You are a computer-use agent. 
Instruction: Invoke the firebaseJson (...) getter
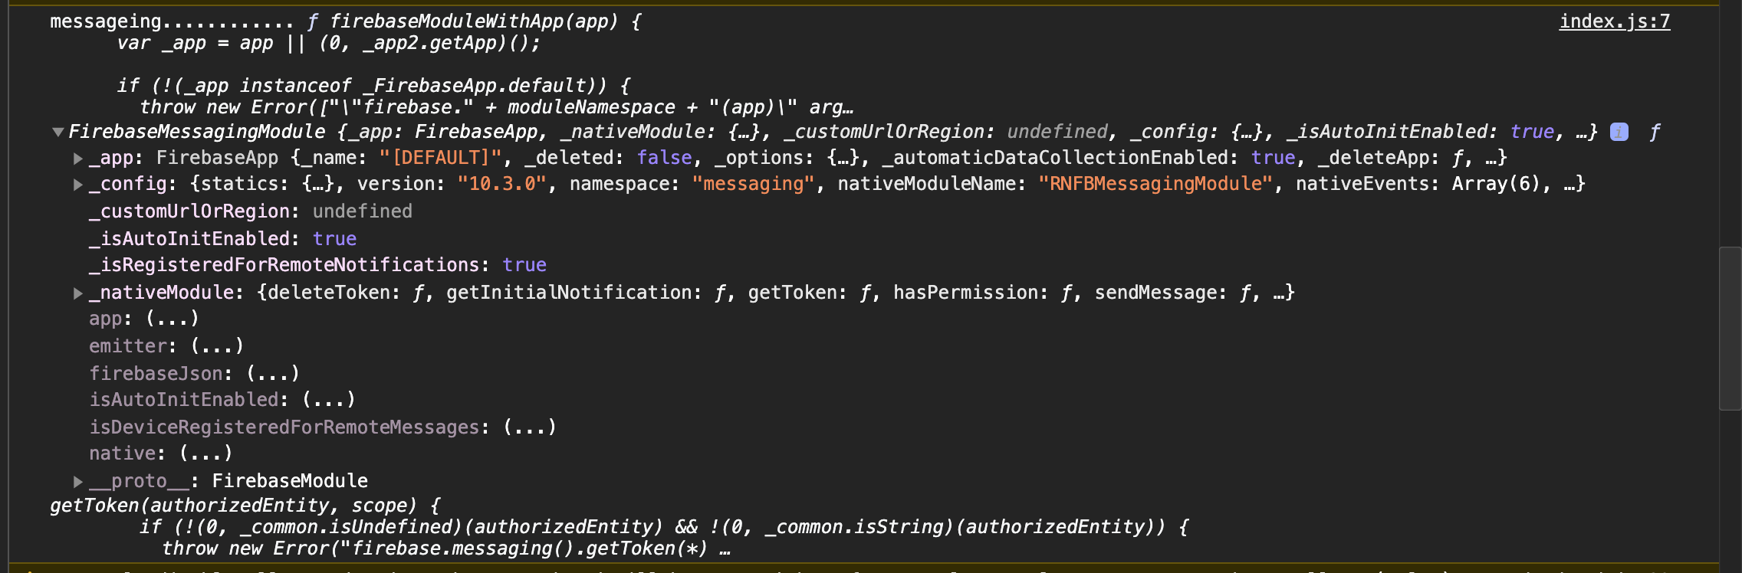pos(273,374)
